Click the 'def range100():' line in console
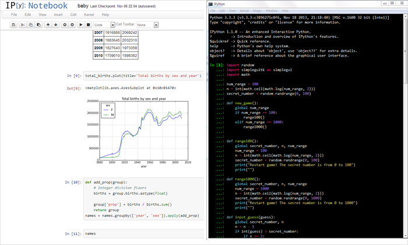The width and height of the screenshot is (408, 245). click(242, 141)
